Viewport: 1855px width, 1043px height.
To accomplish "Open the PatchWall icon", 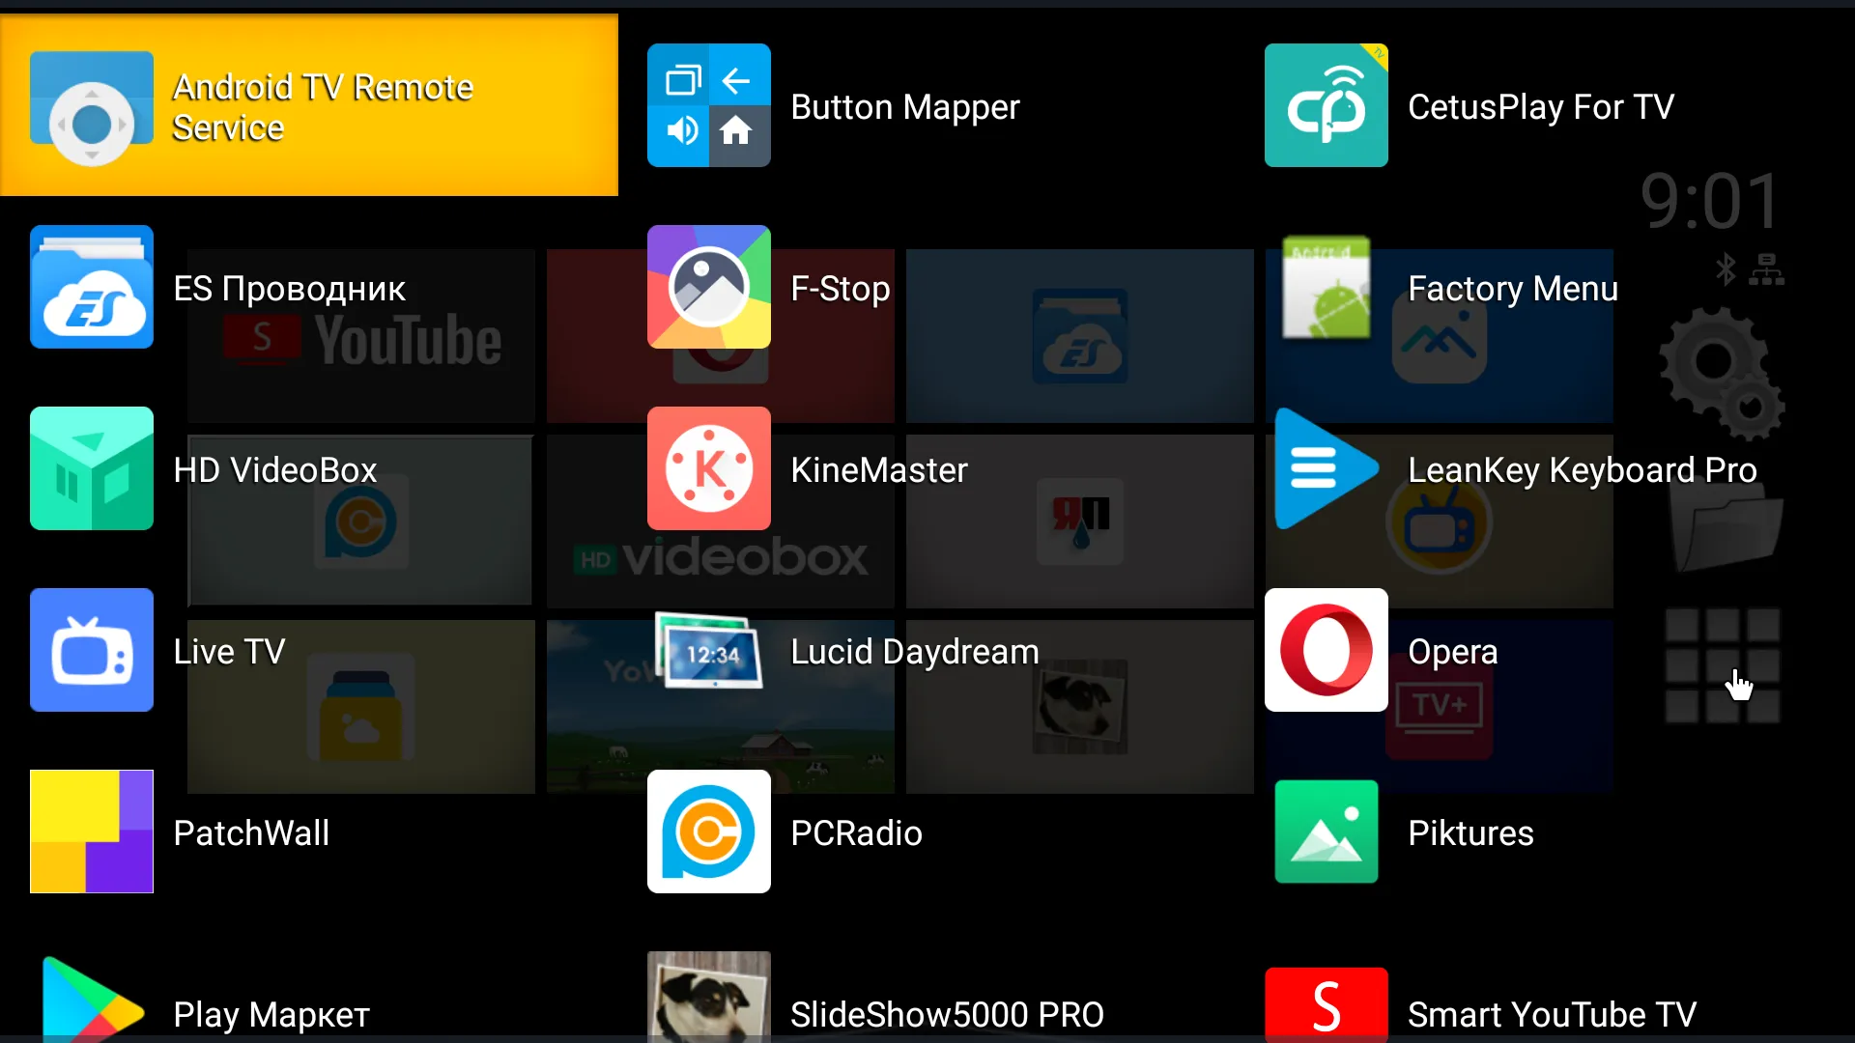I will click(92, 832).
